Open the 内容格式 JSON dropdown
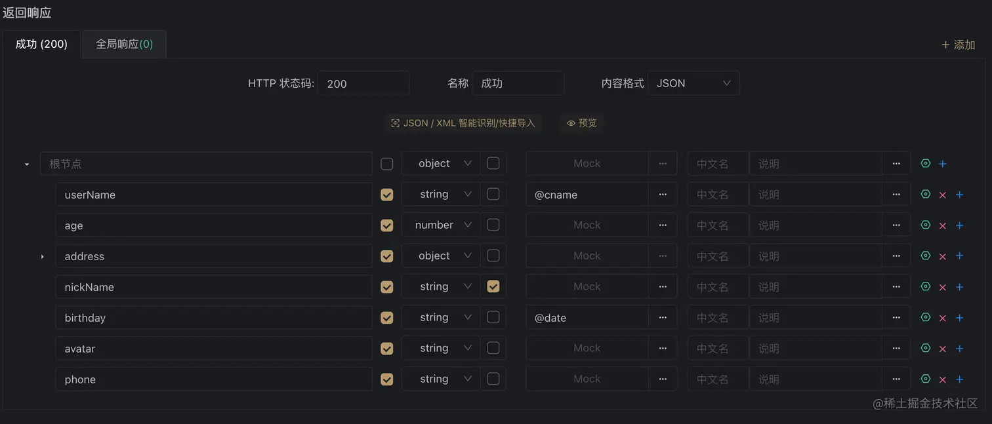992x424 pixels. (x=693, y=83)
